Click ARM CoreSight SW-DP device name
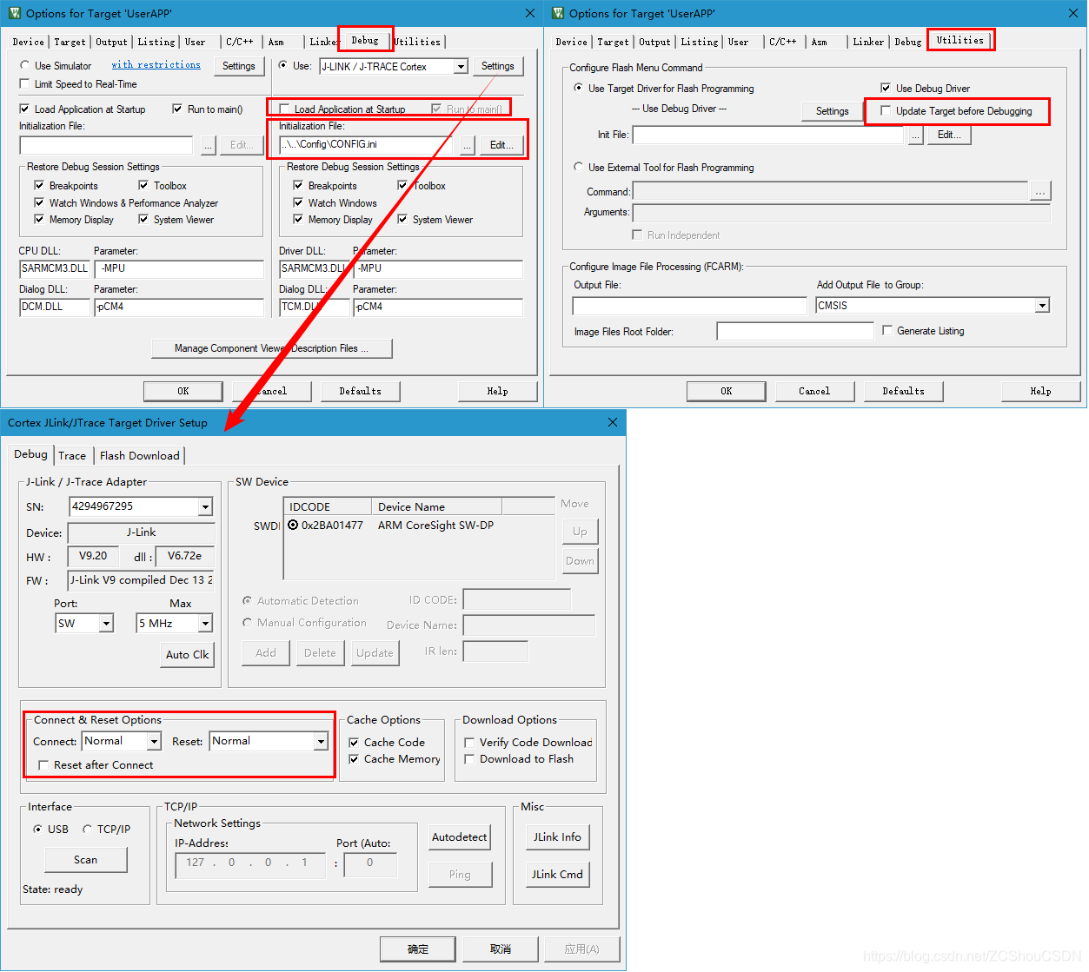This screenshot has width=1089, height=972. tap(435, 526)
